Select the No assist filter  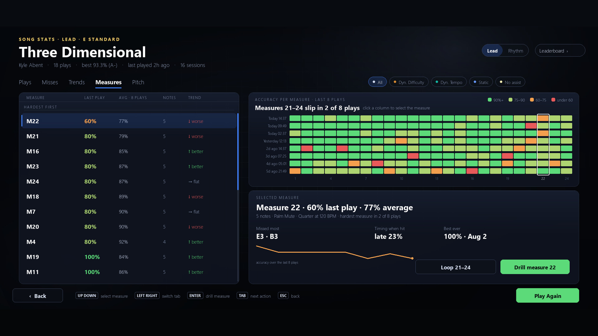pyautogui.click(x=510, y=82)
